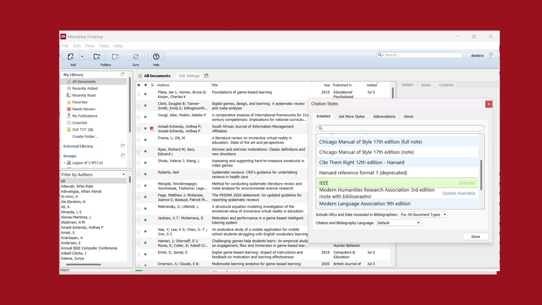Click the Done button

pos(475,237)
